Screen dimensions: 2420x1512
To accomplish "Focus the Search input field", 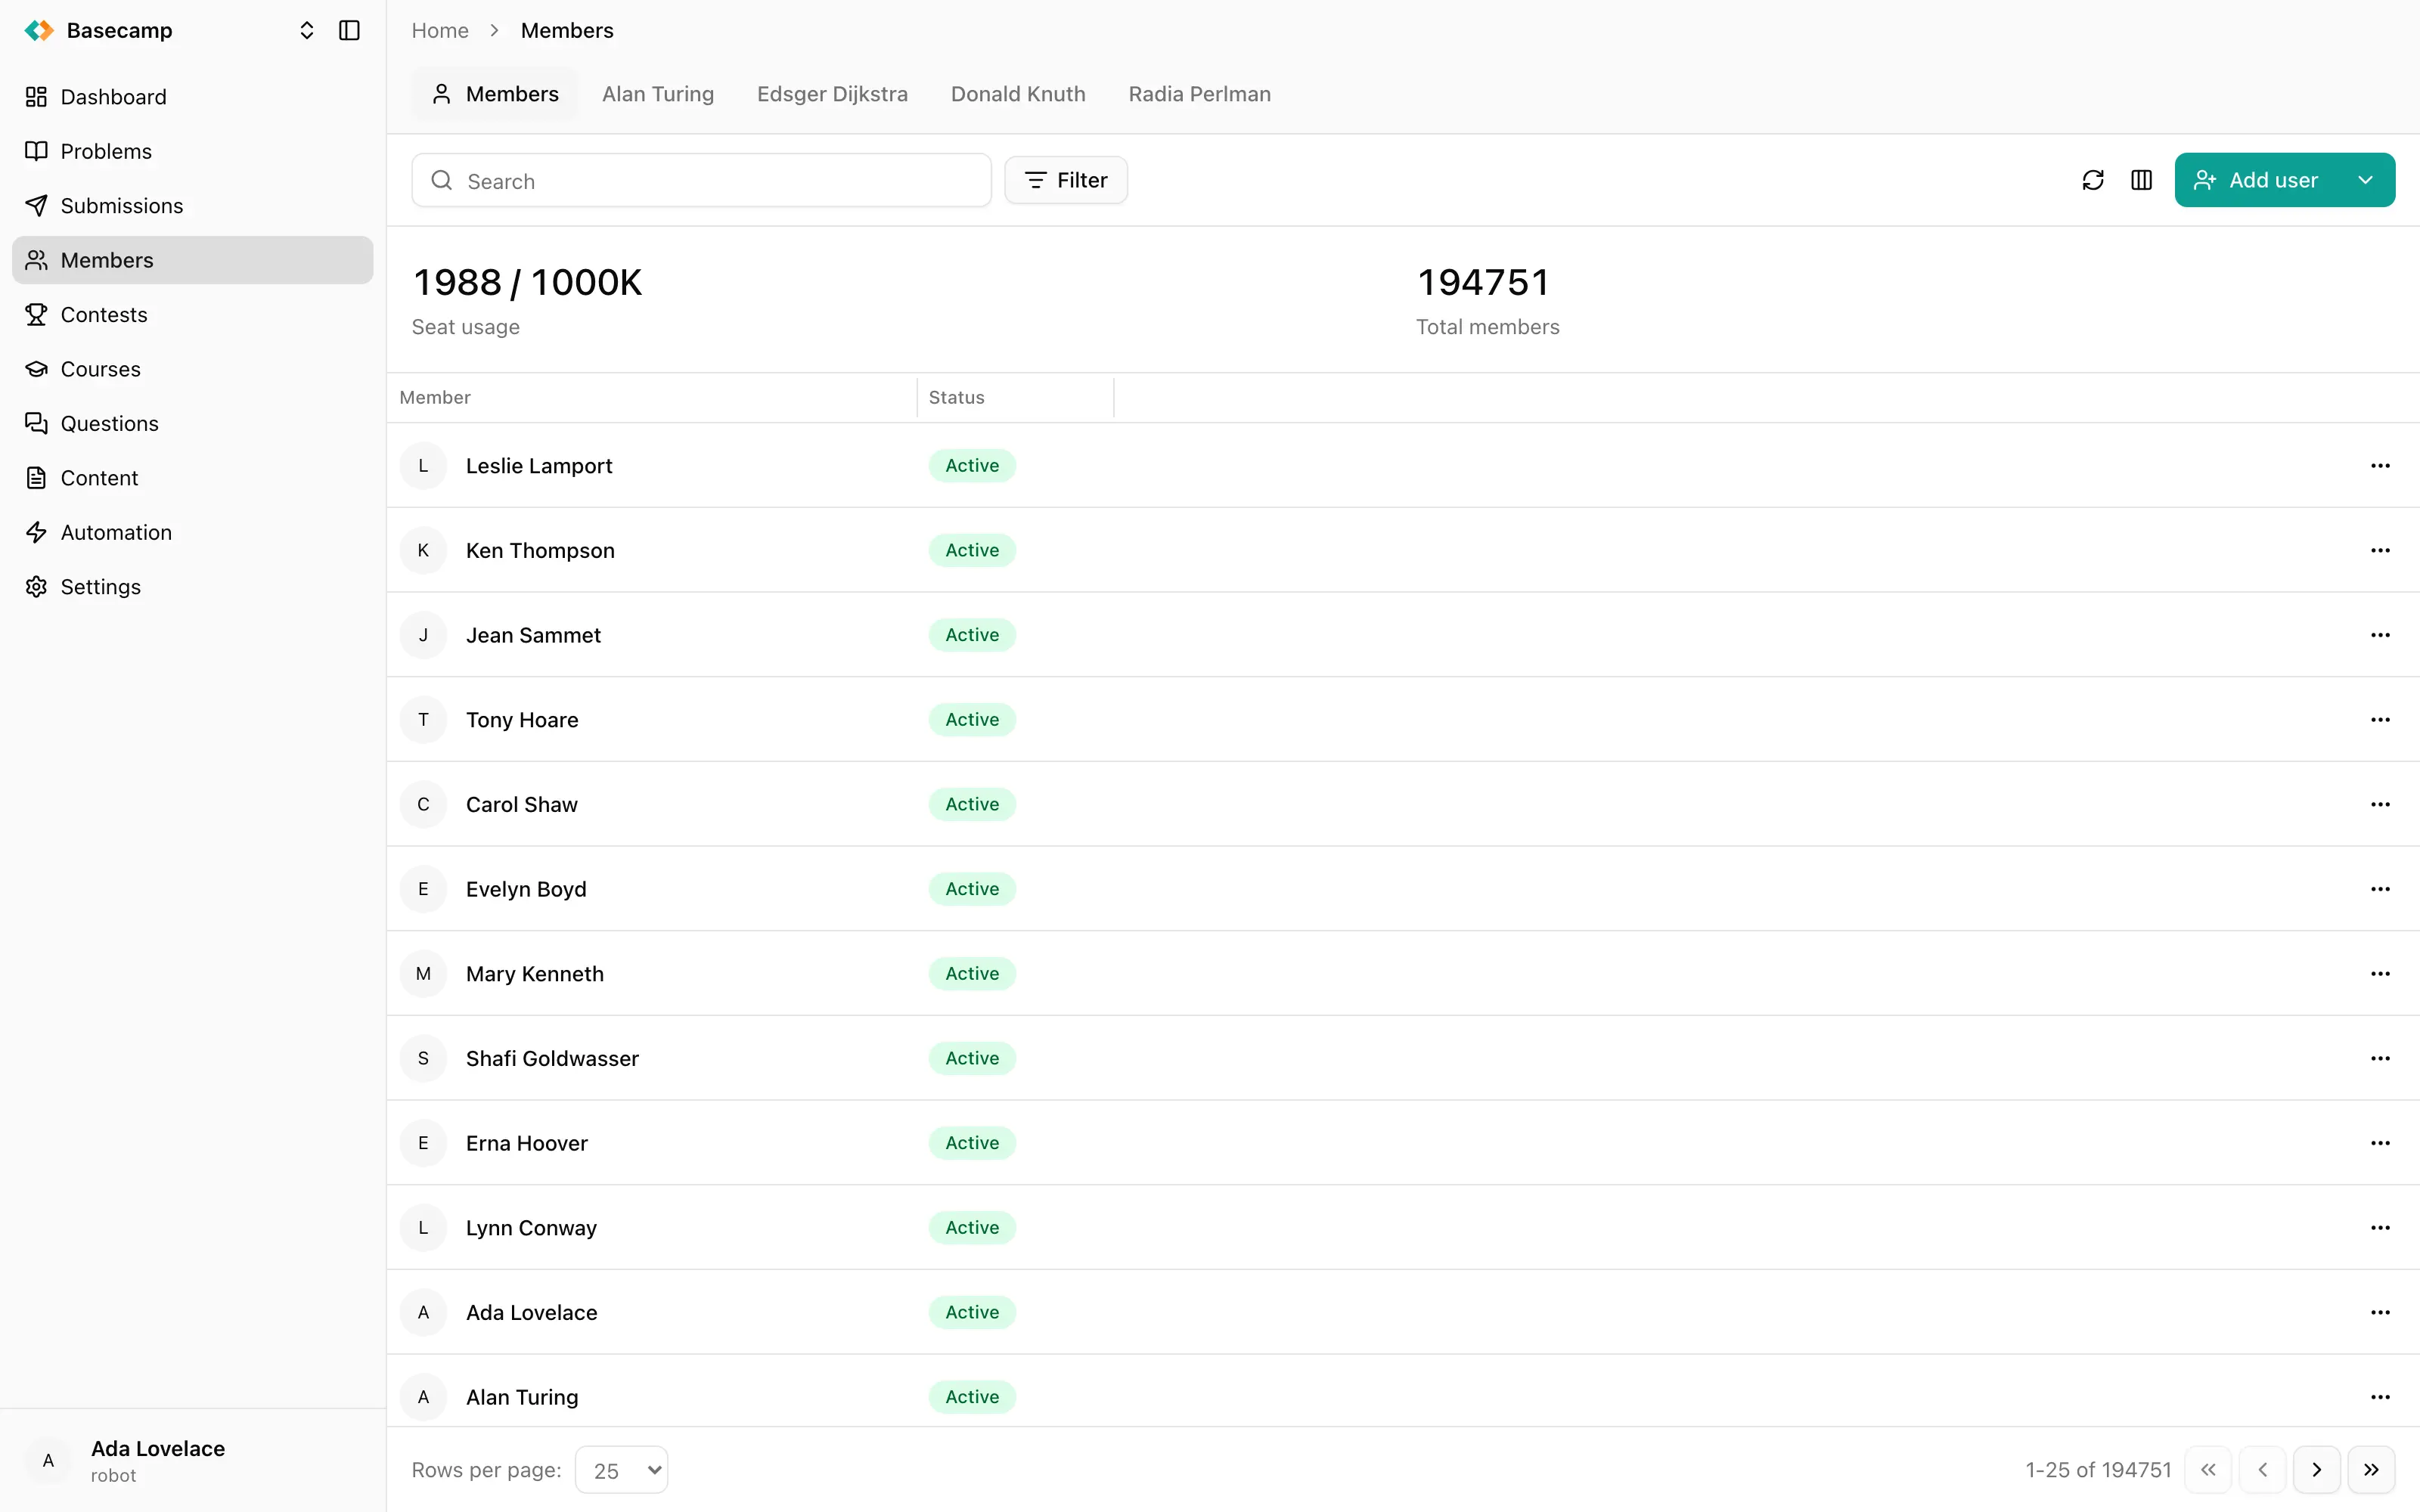I will 702,181.
